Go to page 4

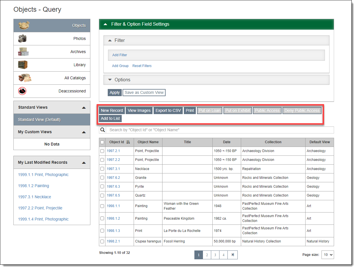223,255
